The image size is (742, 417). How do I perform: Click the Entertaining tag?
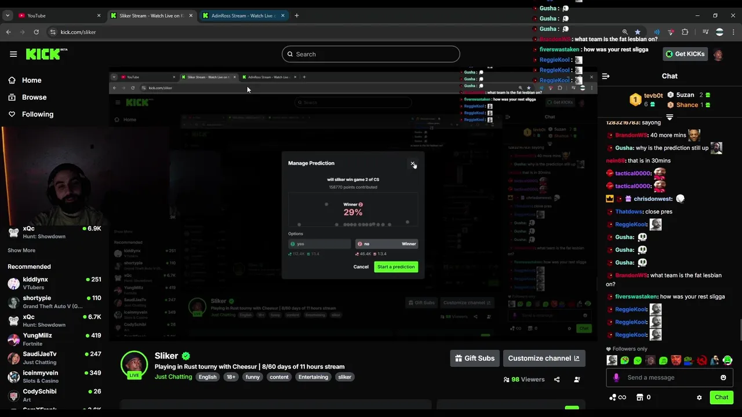click(x=313, y=377)
